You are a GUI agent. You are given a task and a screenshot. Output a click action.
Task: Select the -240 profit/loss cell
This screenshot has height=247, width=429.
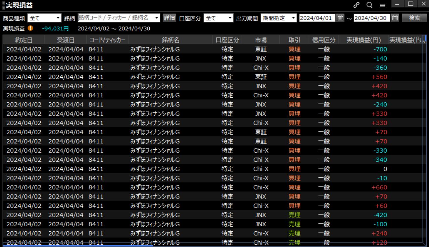(380, 104)
